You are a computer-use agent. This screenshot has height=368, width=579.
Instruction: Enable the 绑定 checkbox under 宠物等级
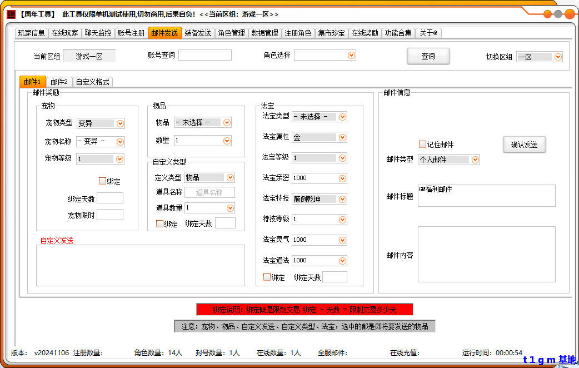tap(102, 181)
